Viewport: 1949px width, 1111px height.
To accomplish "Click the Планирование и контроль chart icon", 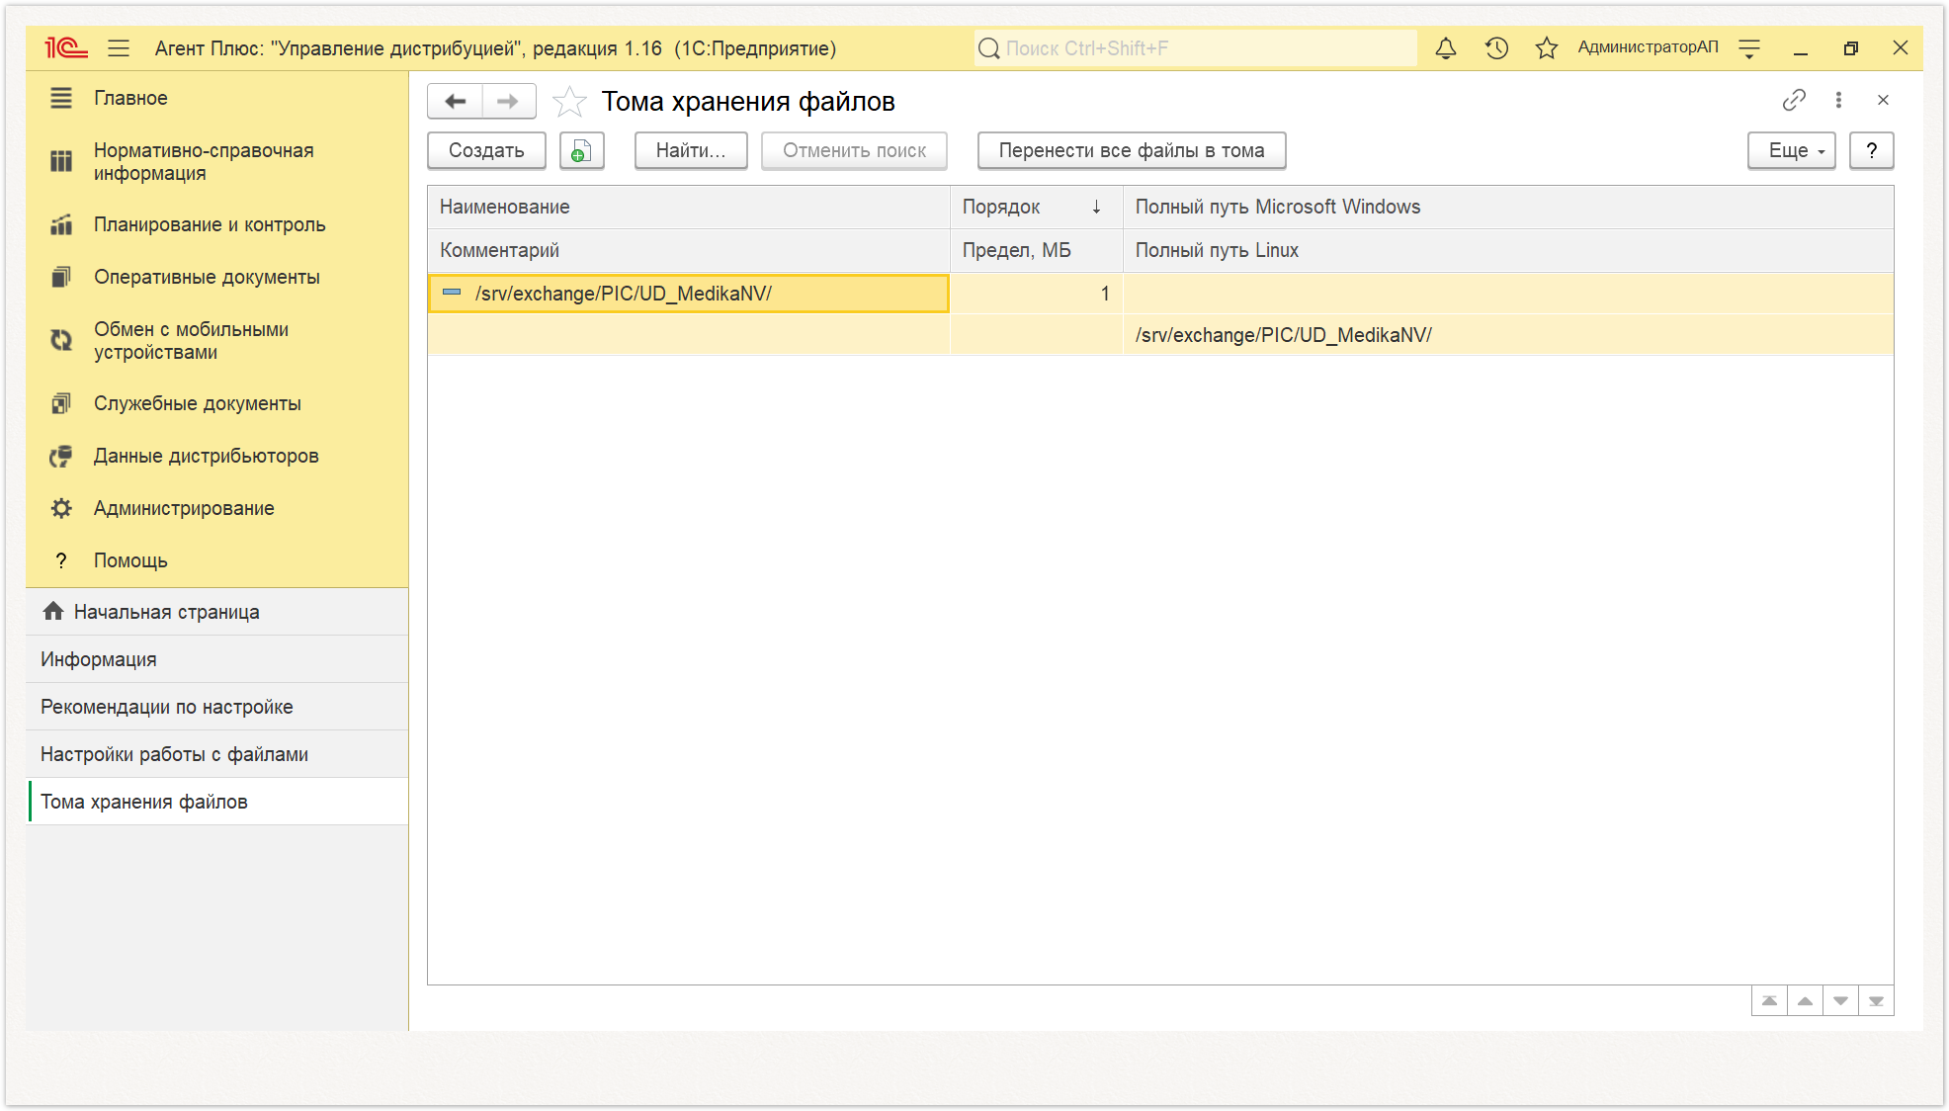I will pyautogui.click(x=61, y=224).
